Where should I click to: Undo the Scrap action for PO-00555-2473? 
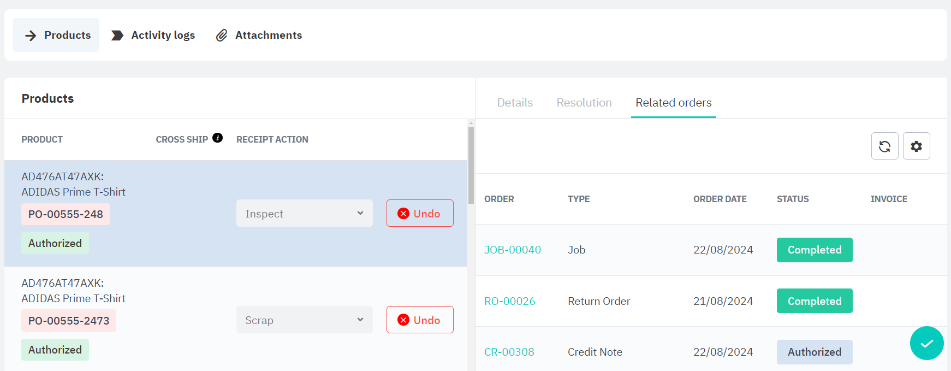419,320
